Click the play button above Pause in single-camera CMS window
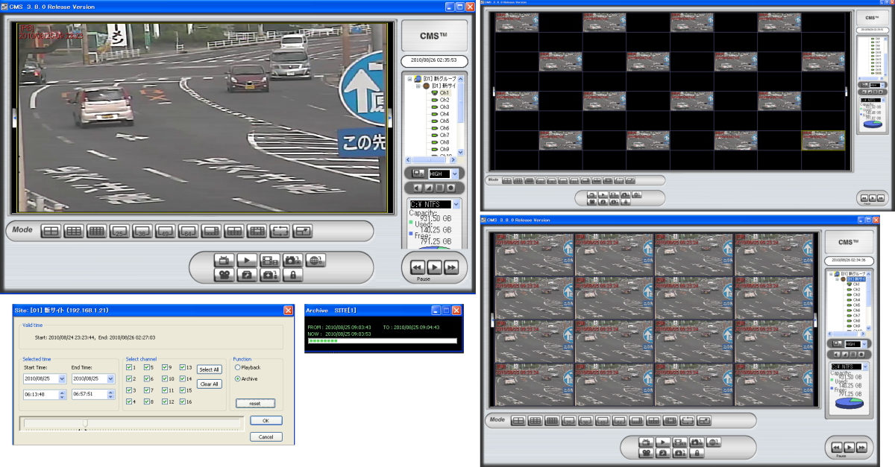This screenshot has height=467, width=895. pyautogui.click(x=434, y=267)
